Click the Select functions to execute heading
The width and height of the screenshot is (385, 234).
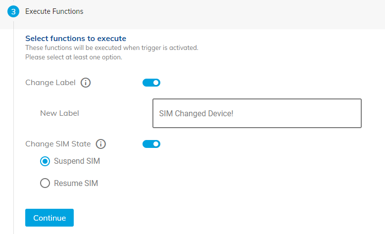pos(76,38)
